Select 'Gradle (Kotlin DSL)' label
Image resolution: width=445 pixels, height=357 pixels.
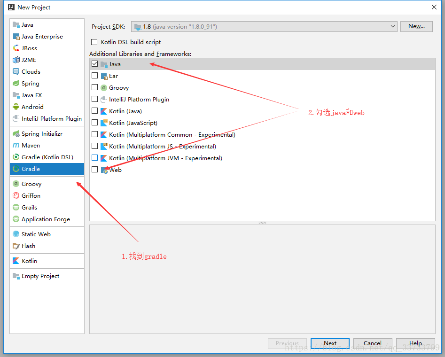click(x=47, y=157)
